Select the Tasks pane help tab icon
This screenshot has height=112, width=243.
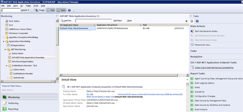point(197,21)
